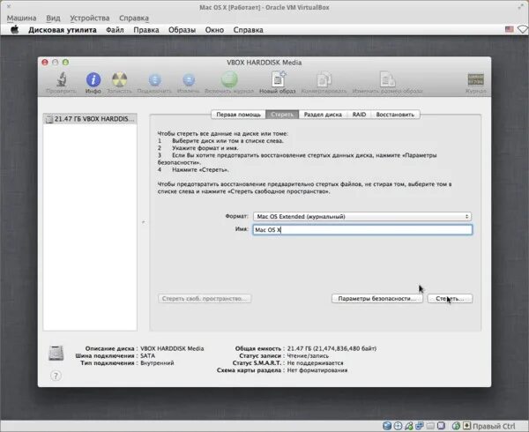Switch to the Восстановить tab
This screenshot has width=529, height=432.
click(395, 115)
